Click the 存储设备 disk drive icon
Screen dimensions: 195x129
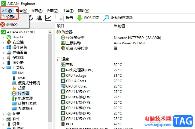tap(9, 52)
